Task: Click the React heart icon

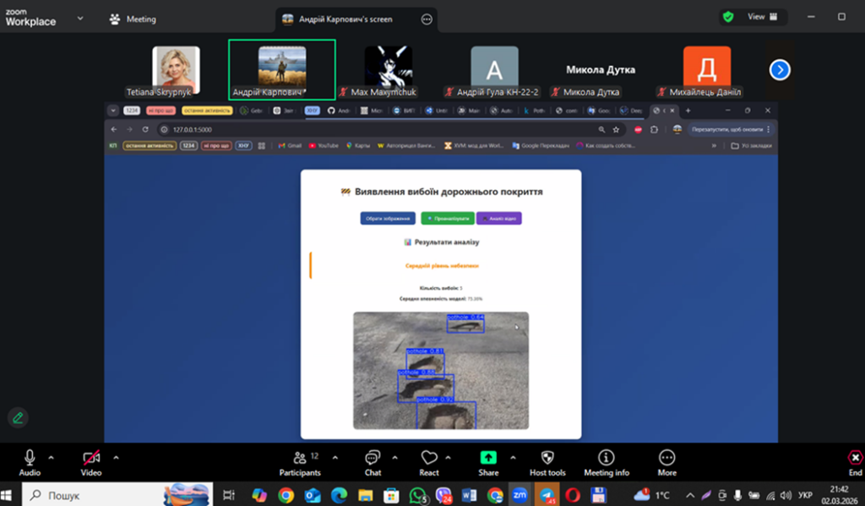Action: 429,462
